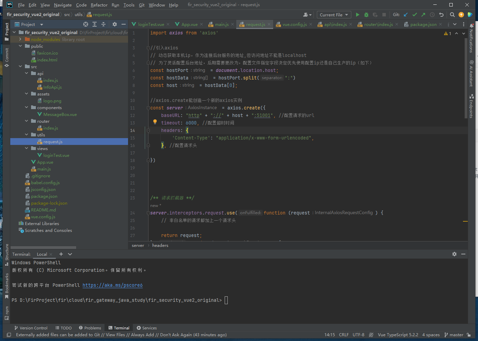Click Run with Coverage icon

(x=375, y=15)
